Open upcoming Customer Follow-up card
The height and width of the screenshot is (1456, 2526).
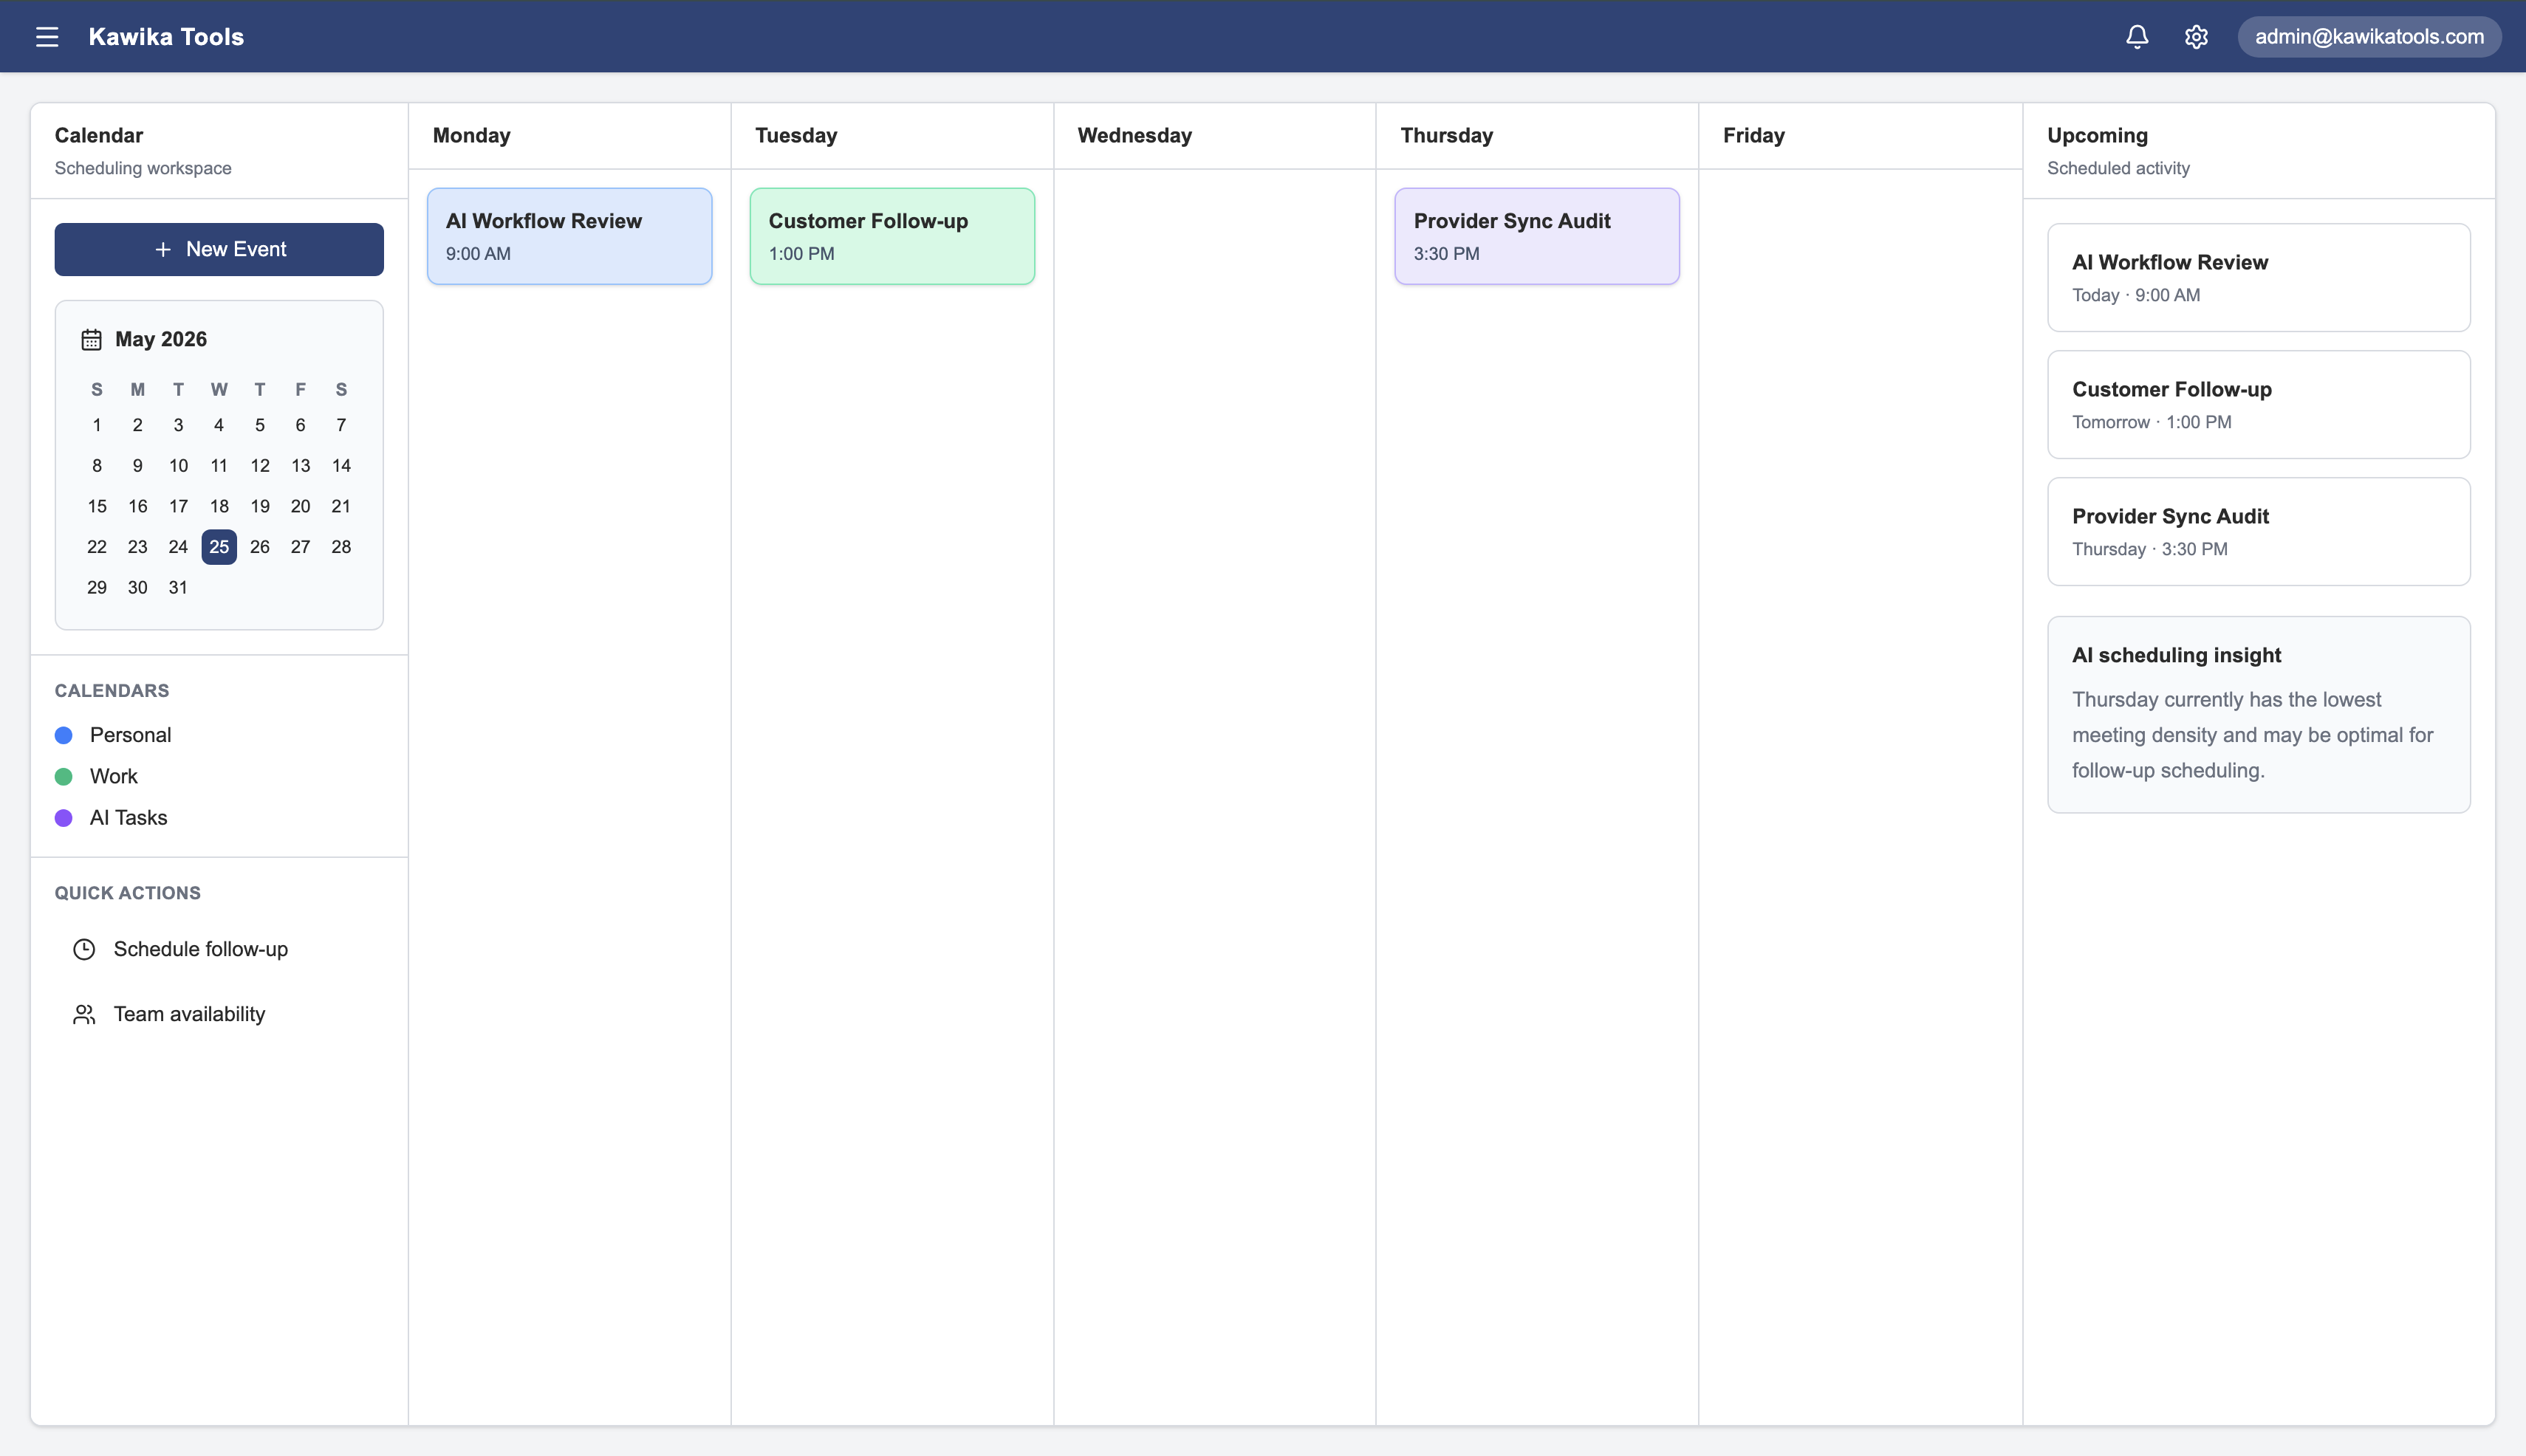(2259, 404)
